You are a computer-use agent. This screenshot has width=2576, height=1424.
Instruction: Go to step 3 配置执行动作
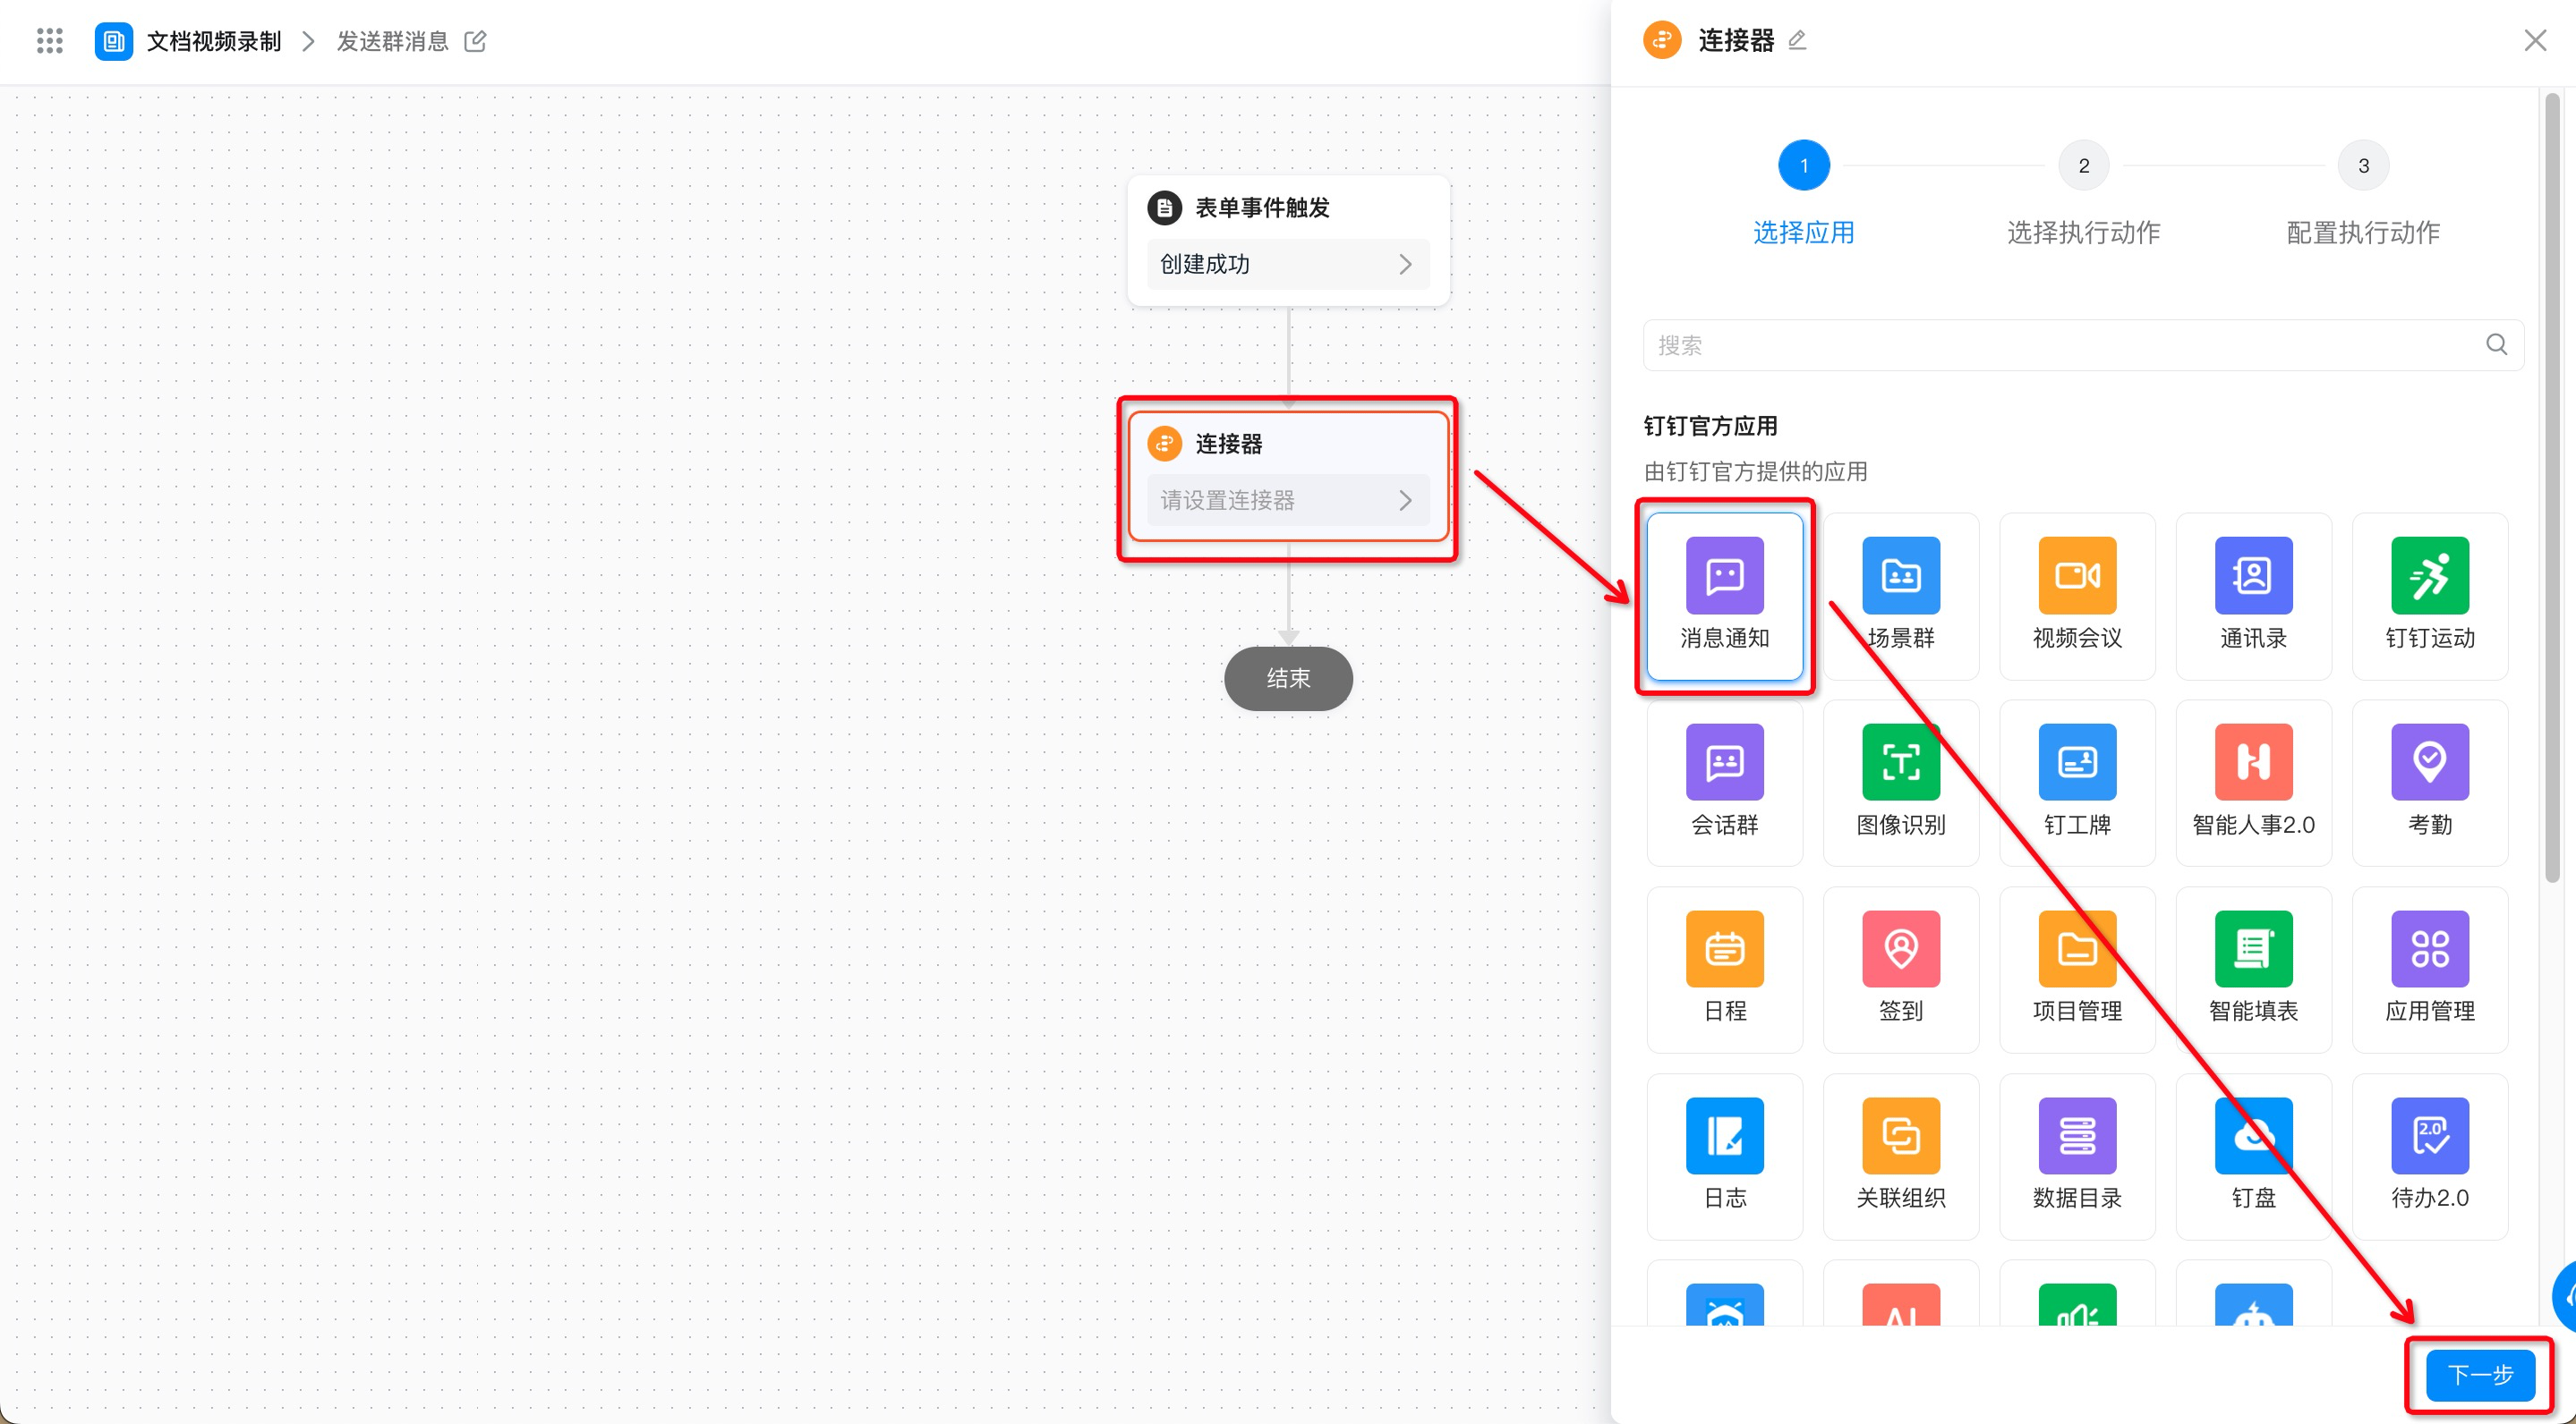coord(2363,193)
